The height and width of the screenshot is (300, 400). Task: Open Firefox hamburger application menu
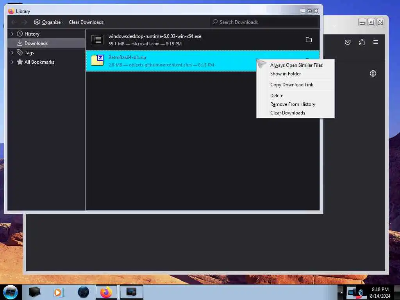[376, 42]
